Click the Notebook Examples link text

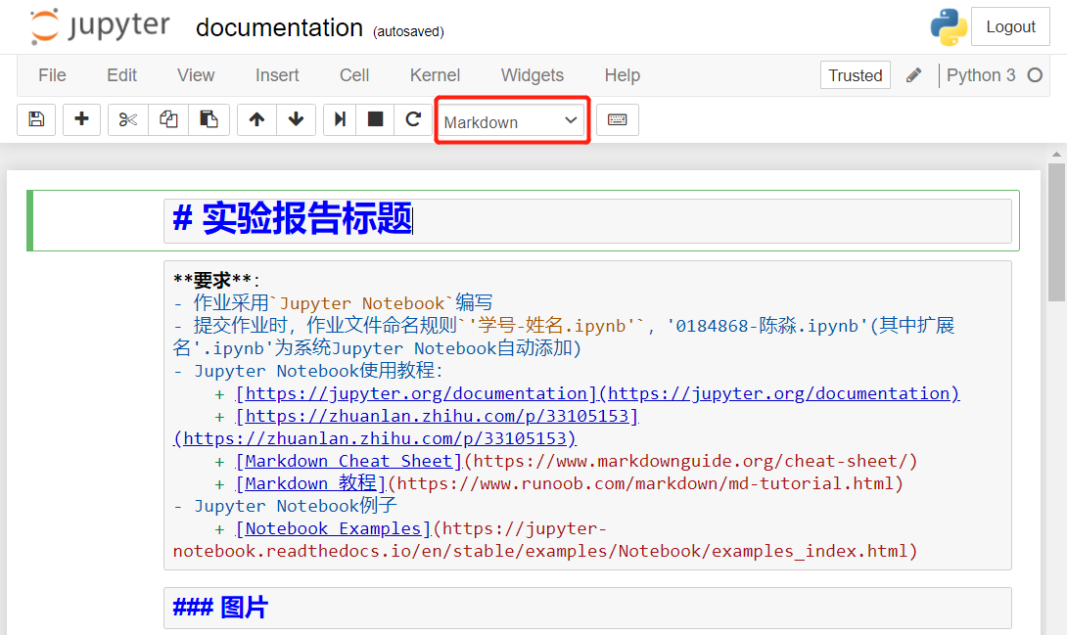334,528
